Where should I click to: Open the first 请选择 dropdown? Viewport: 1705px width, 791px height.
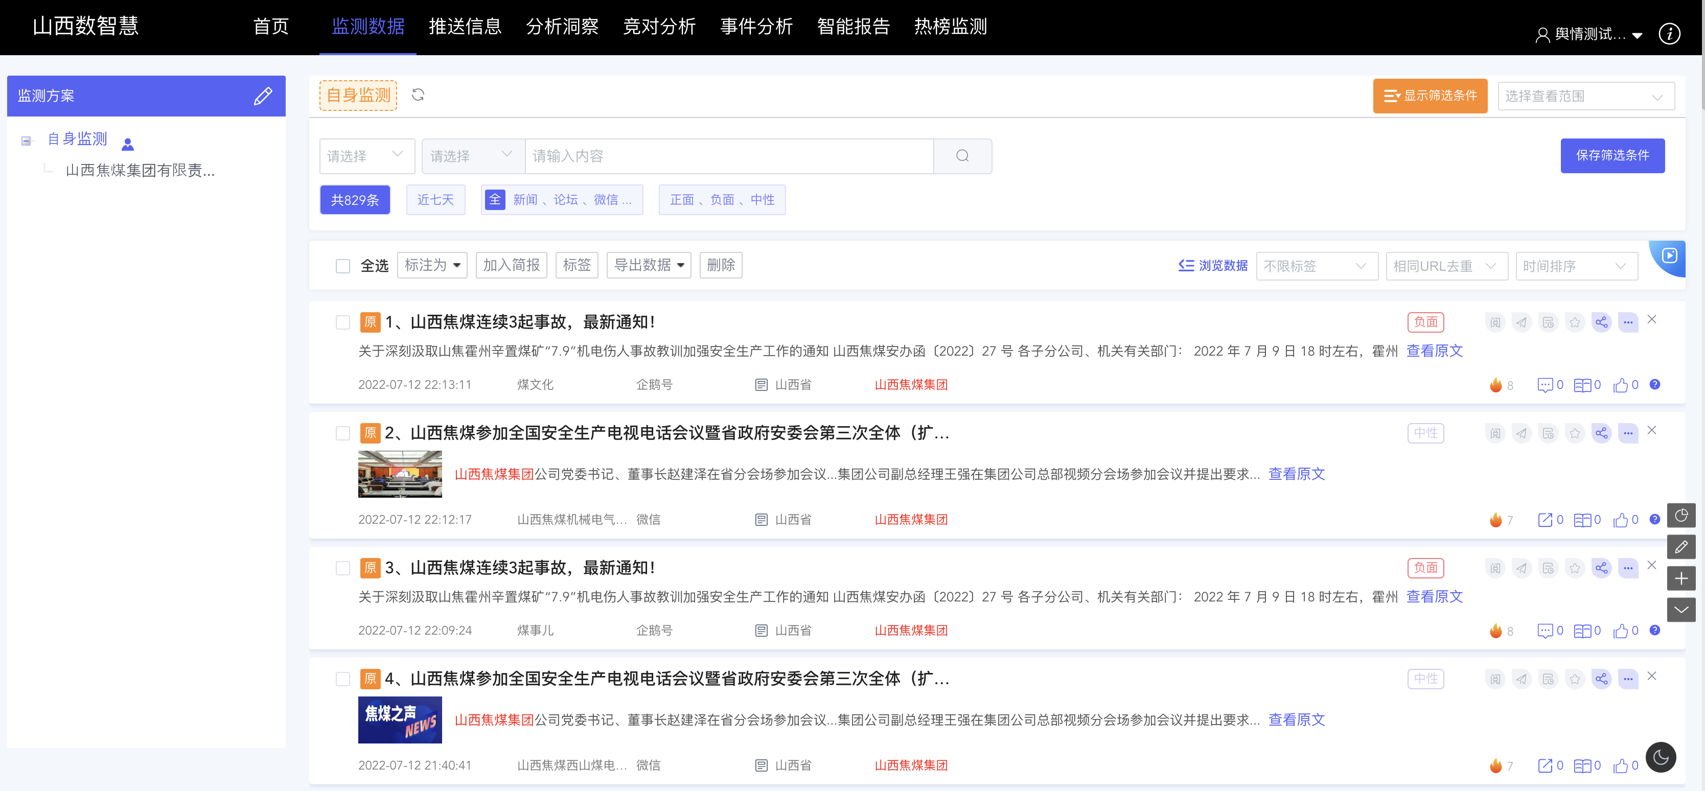366,155
